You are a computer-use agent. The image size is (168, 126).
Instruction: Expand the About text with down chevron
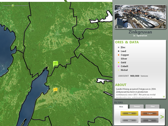(x=164, y=96)
